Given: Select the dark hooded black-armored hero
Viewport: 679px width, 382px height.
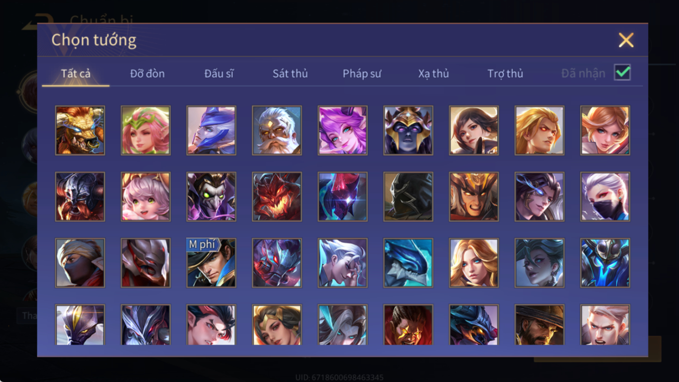Looking at the screenshot, I should (x=408, y=197).
